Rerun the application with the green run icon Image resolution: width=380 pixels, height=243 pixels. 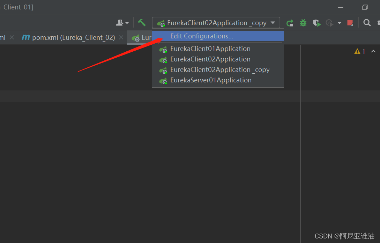click(x=290, y=23)
